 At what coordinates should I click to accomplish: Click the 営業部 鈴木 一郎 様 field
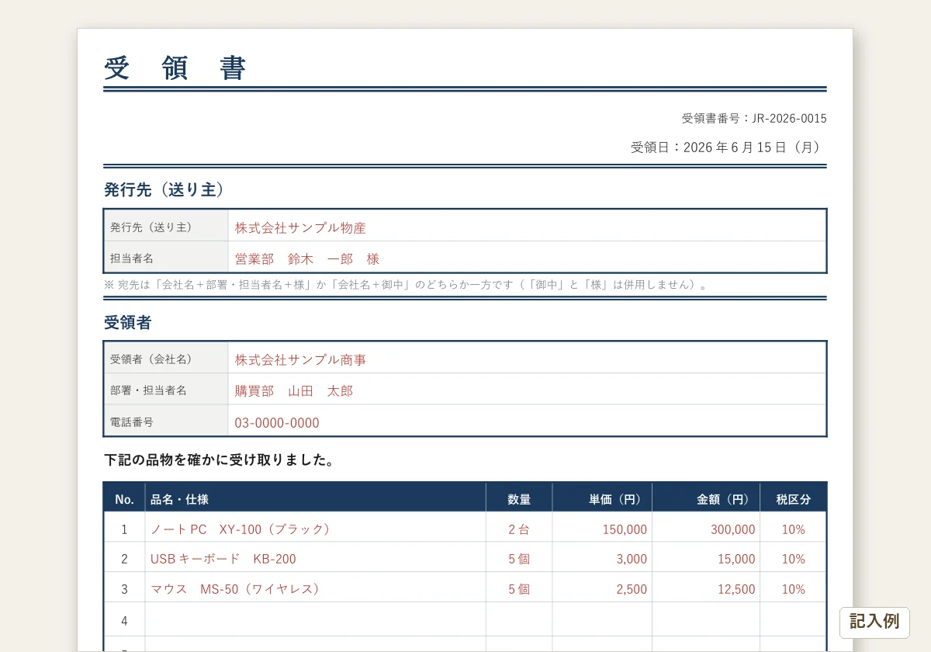coord(528,257)
